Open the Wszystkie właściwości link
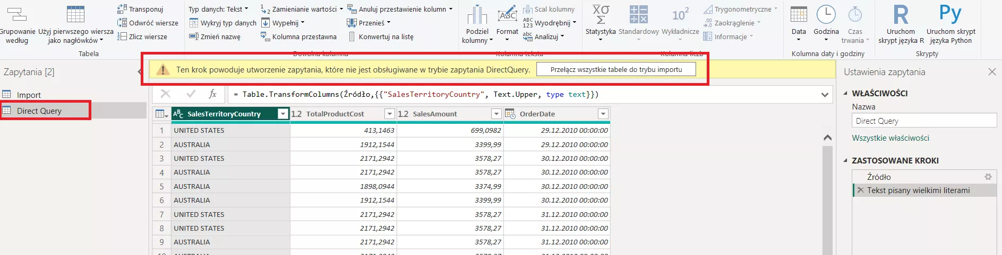1002x255 pixels. click(x=890, y=138)
